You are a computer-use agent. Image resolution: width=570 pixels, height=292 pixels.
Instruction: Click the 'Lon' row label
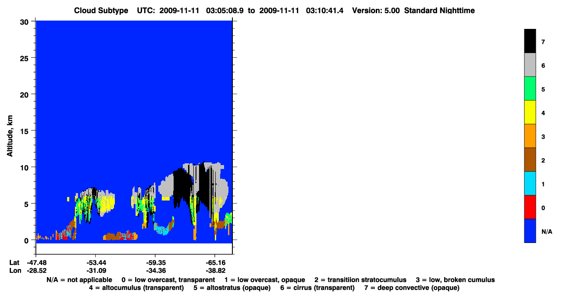point(15,271)
